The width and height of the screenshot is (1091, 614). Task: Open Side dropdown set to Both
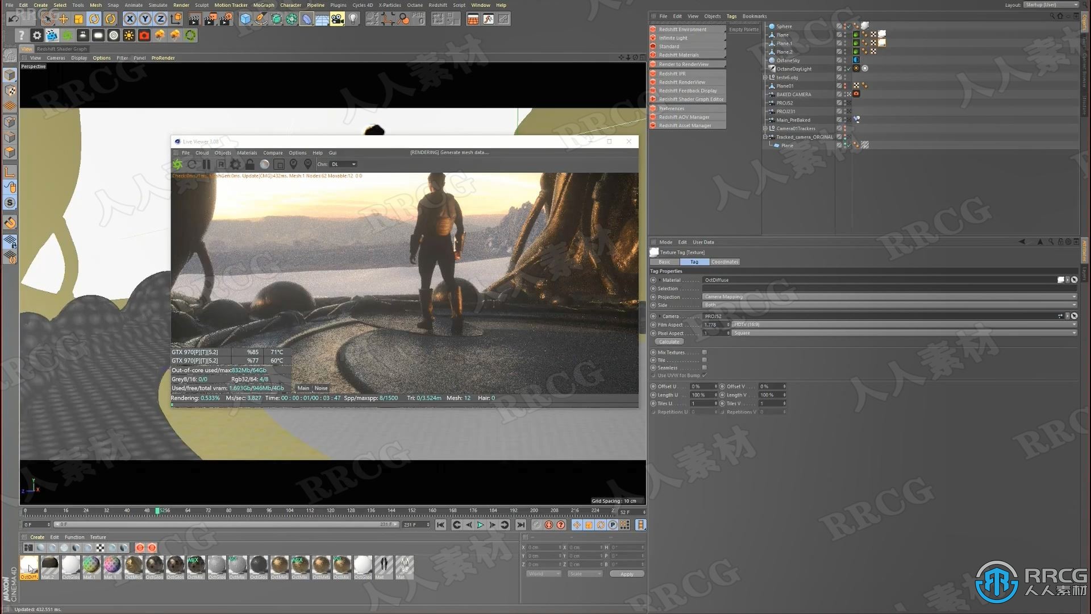889,305
